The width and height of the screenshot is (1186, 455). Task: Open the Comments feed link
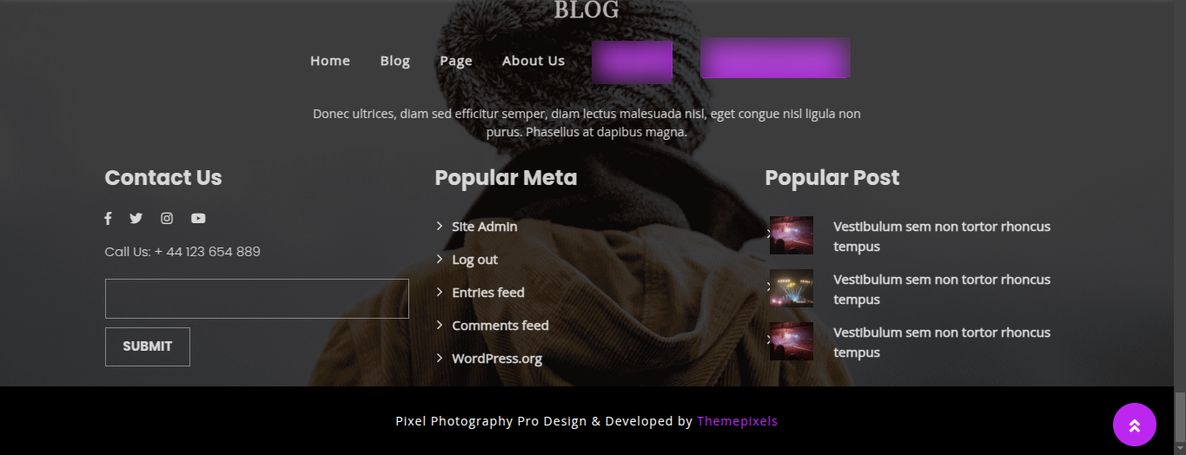(x=500, y=326)
